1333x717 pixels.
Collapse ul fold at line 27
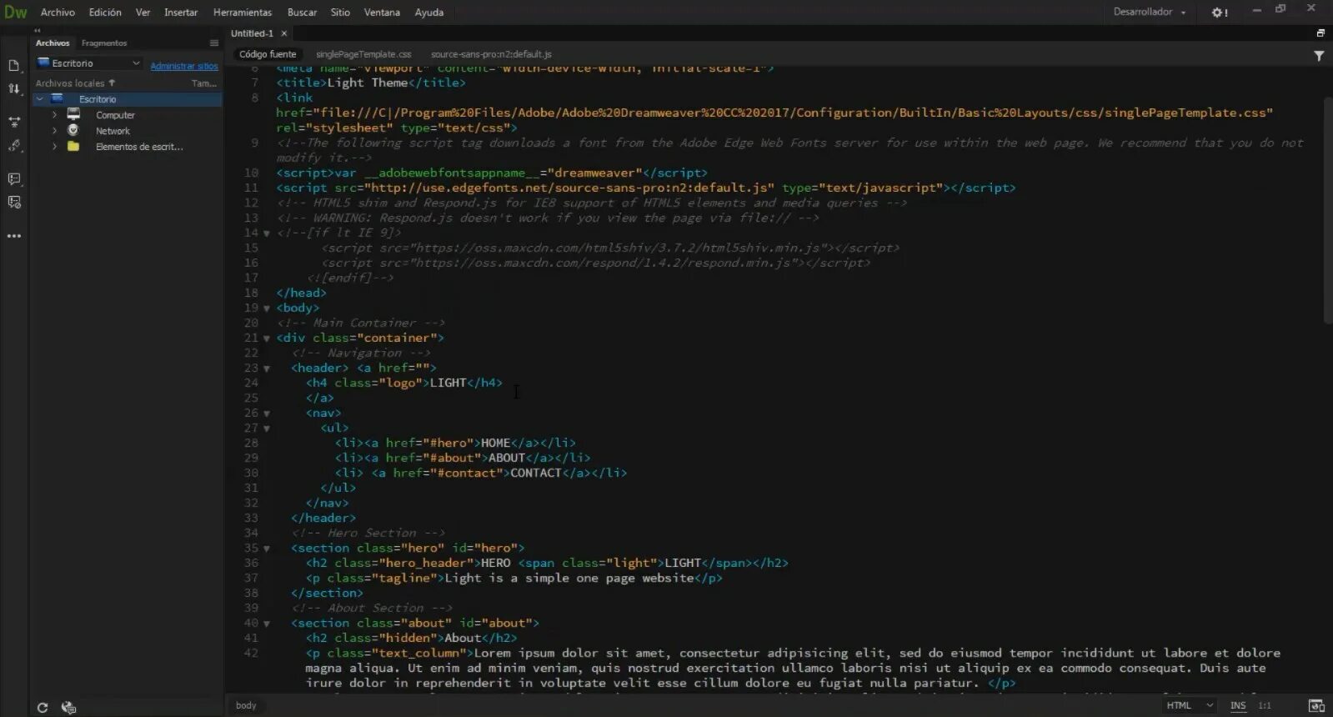pos(267,429)
